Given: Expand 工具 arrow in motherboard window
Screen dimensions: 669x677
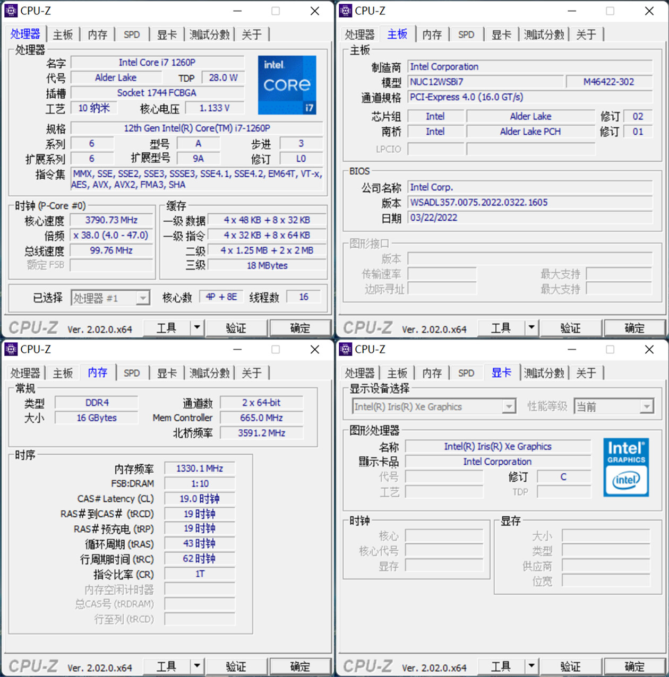Looking at the screenshot, I should [x=531, y=327].
